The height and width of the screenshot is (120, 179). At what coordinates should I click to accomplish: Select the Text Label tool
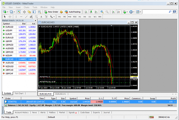(46, 17)
